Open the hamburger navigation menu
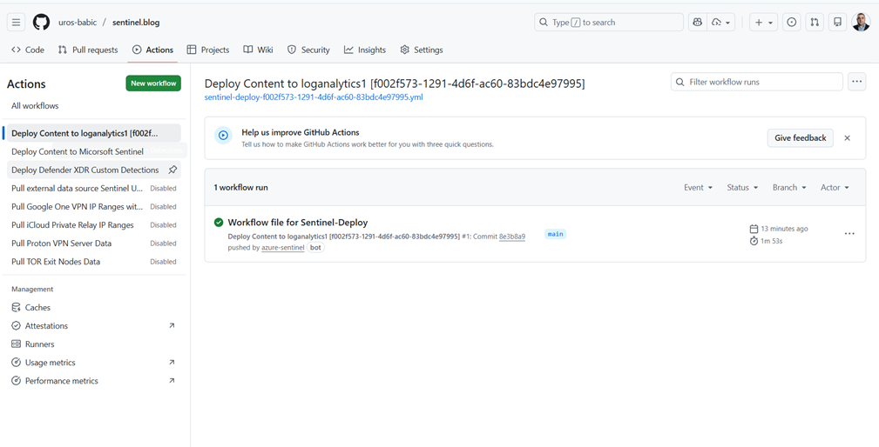 [x=16, y=23]
